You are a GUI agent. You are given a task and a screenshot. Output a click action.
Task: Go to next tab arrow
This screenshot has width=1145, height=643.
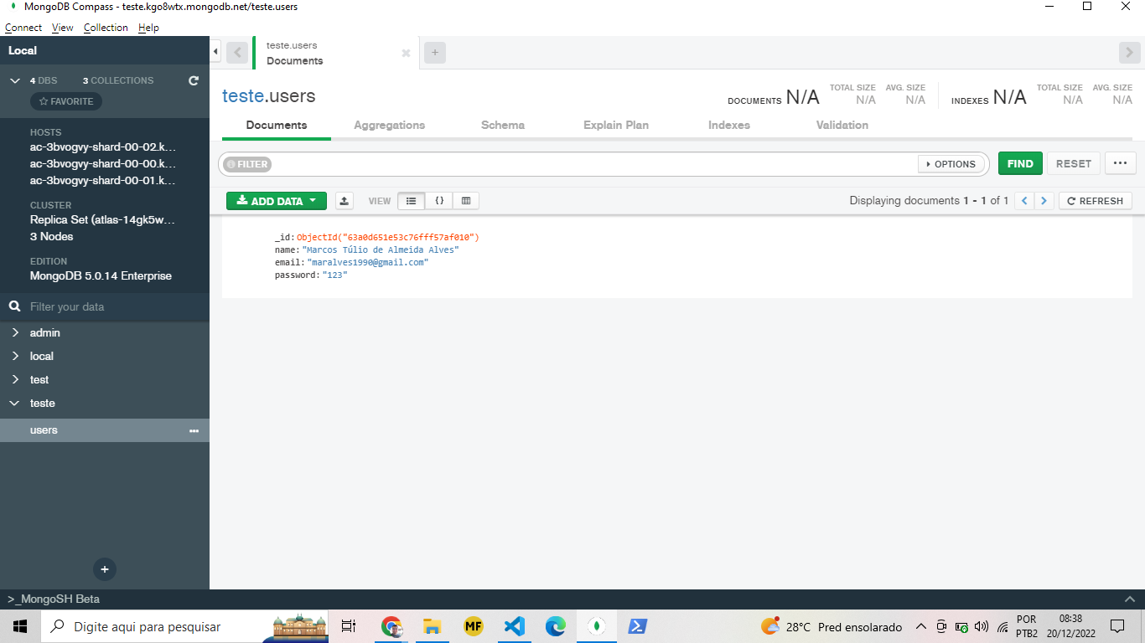(x=1129, y=53)
